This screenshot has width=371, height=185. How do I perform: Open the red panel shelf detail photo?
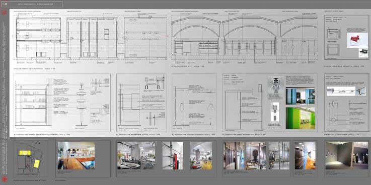pyautogui.click(x=173, y=155)
